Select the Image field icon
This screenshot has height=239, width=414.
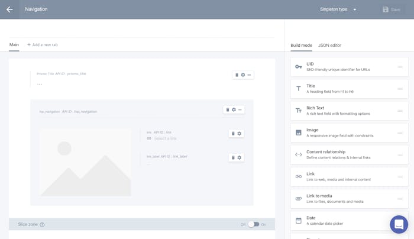pyautogui.click(x=298, y=133)
